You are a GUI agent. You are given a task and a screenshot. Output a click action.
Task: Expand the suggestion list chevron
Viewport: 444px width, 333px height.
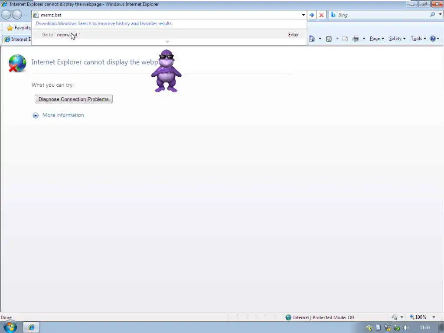pyautogui.click(x=167, y=42)
